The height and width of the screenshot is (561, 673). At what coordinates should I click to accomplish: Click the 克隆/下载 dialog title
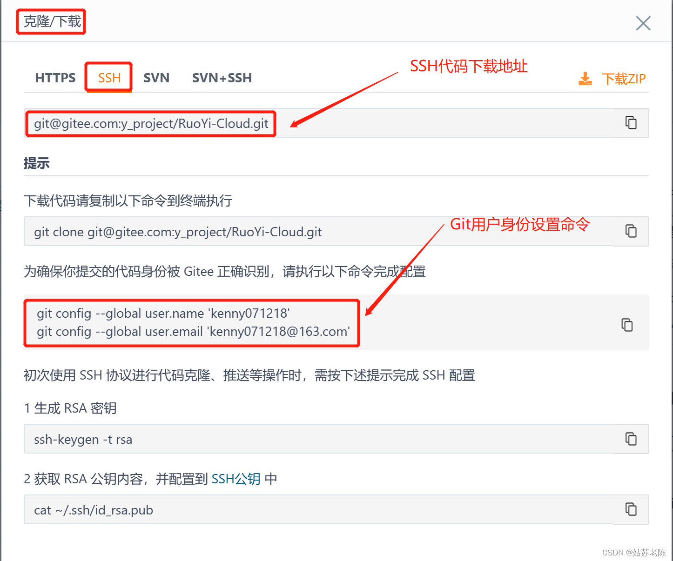[52, 21]
